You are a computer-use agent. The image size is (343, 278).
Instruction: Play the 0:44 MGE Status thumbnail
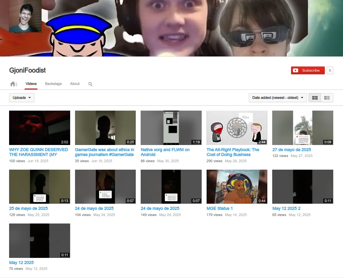pos(237,187)
